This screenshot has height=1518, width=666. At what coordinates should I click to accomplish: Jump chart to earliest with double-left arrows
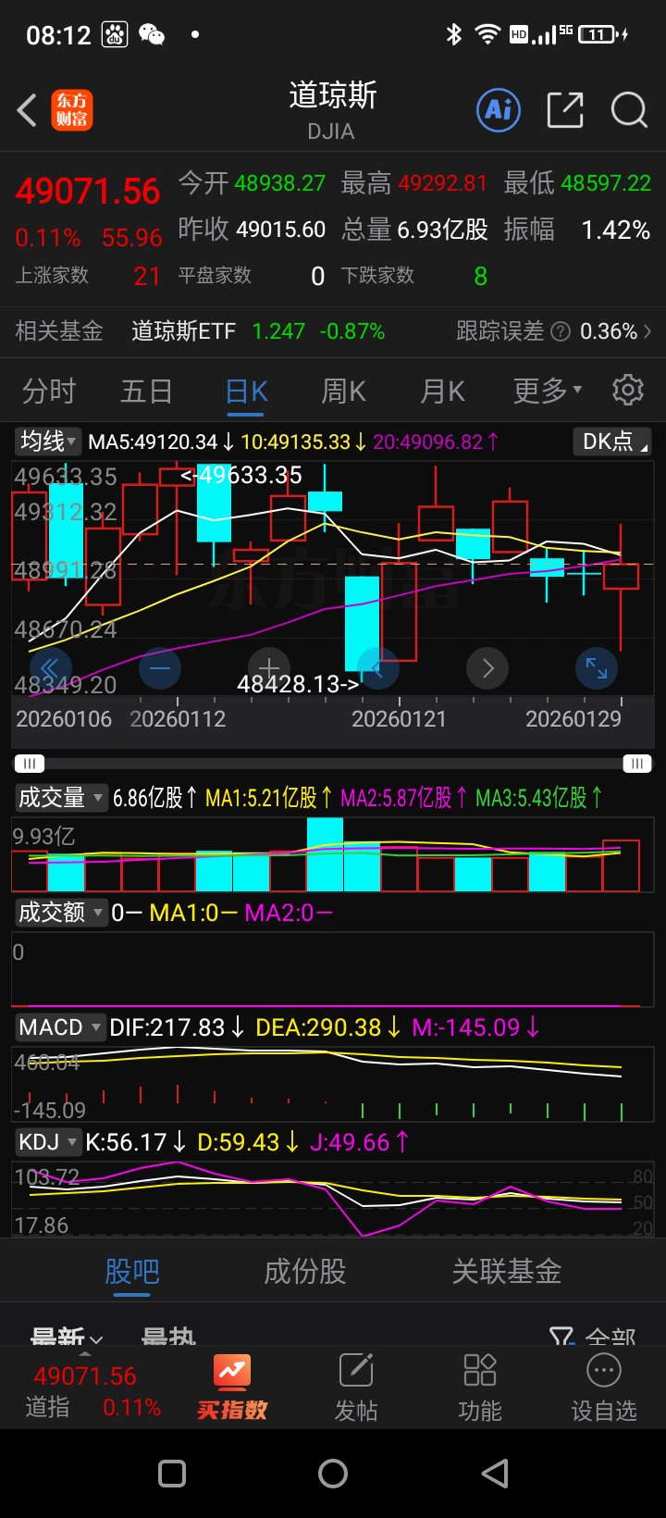(x=50, y=668)
